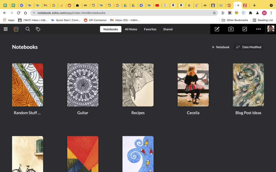Reload the current page
The height and width of the screenshot is (172, 276).
coord(19,13)
